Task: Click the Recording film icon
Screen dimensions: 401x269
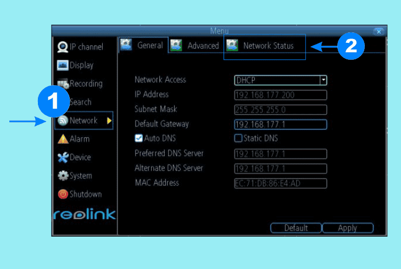Action: (x=63, y=83)
